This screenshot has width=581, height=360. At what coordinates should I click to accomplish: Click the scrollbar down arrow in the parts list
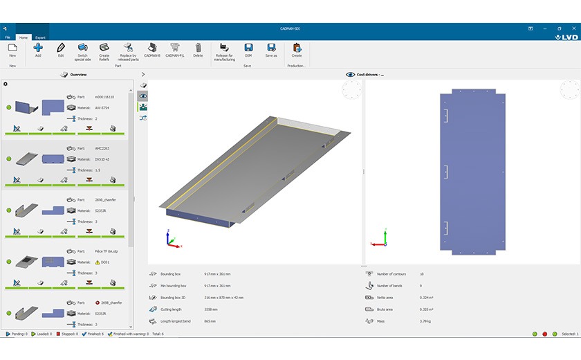click(131, 327)
